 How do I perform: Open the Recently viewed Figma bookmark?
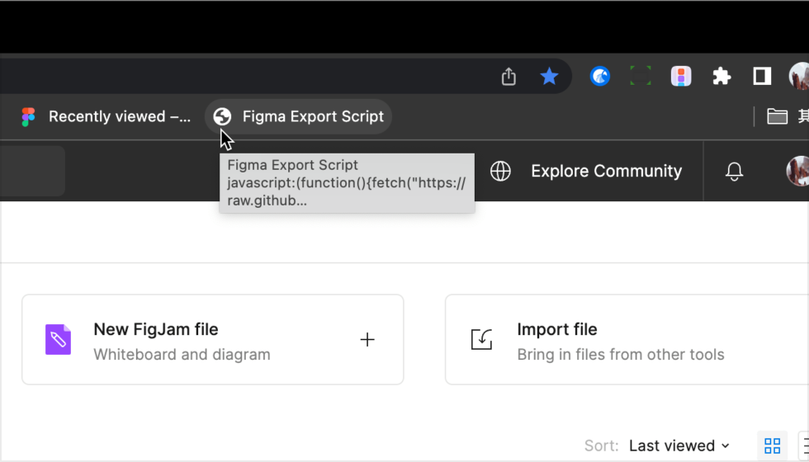[x=106, y=116]
